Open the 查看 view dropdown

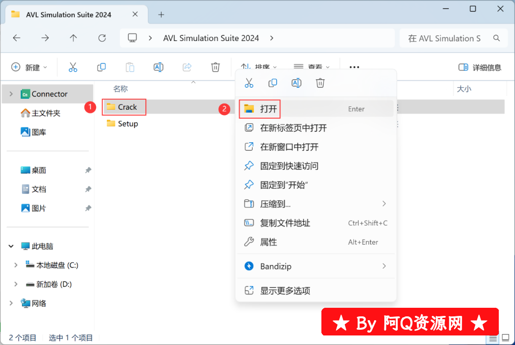tap(311, 67)
